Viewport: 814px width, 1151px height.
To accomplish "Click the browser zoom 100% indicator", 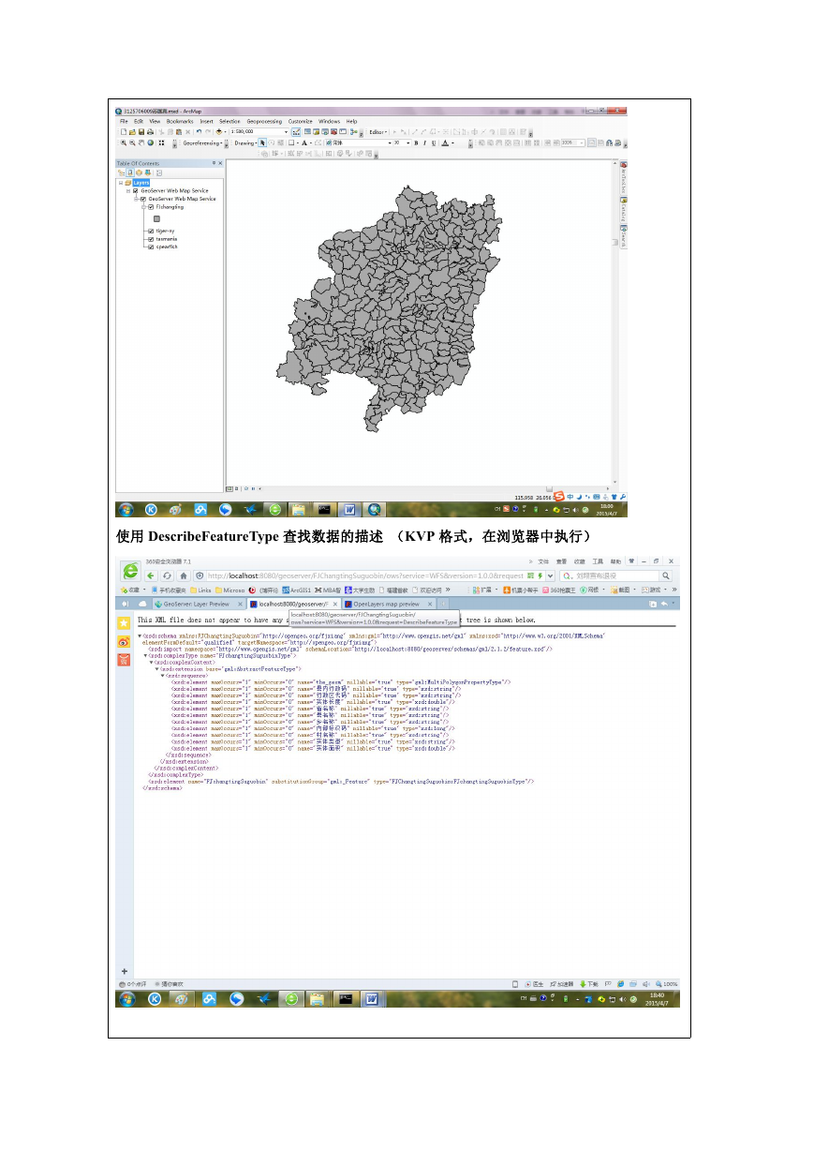I will (x=667, y=983).
